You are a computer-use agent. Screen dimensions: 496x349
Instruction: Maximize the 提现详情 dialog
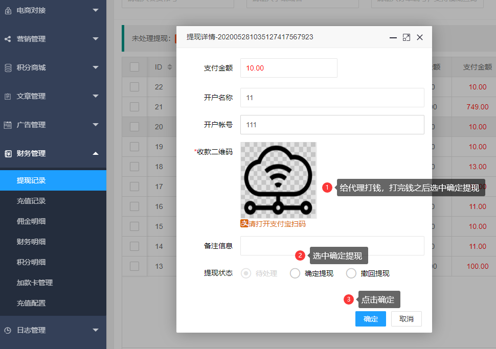406,38
